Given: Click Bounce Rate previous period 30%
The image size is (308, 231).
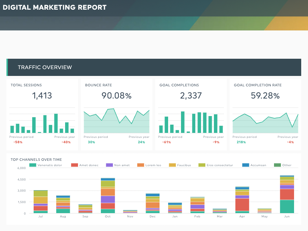Looking at the screenshot, I should 91,142.
